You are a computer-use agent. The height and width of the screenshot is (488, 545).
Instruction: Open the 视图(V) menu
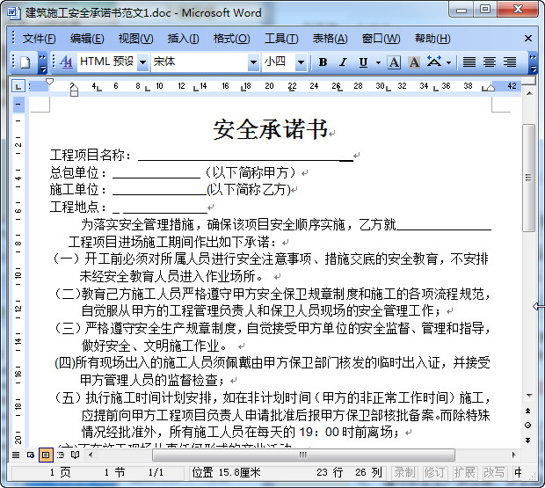pos(135,38)
